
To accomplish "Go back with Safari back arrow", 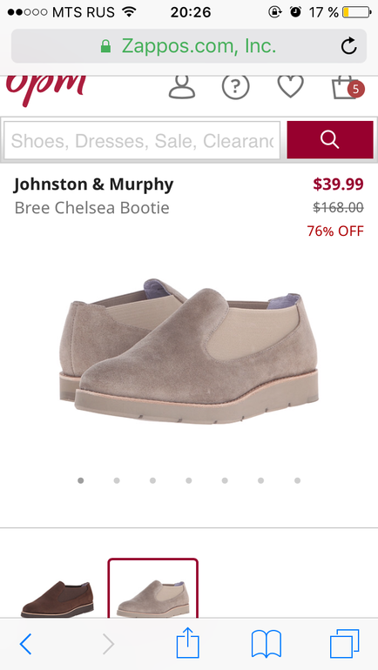I will pos(25,644).
